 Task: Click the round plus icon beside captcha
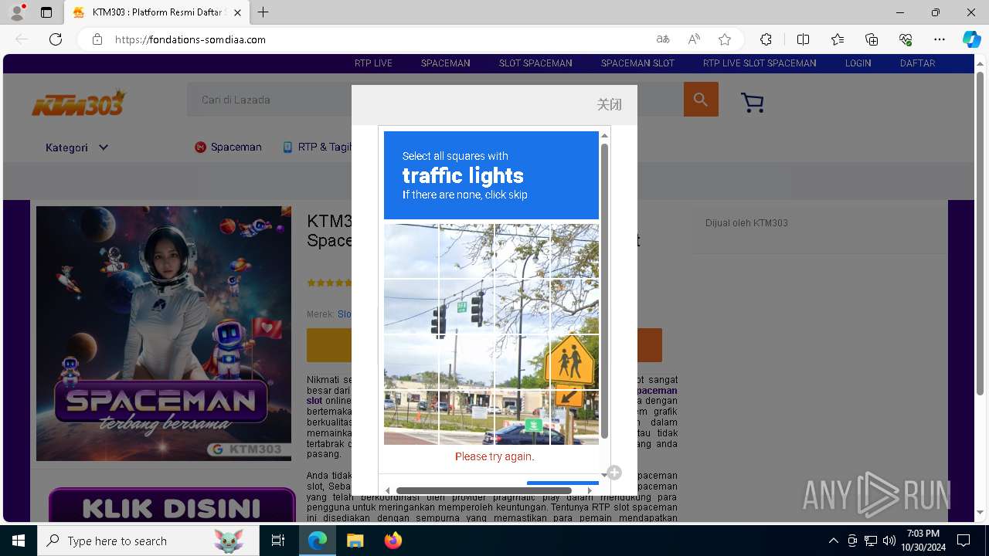(614, 473)
